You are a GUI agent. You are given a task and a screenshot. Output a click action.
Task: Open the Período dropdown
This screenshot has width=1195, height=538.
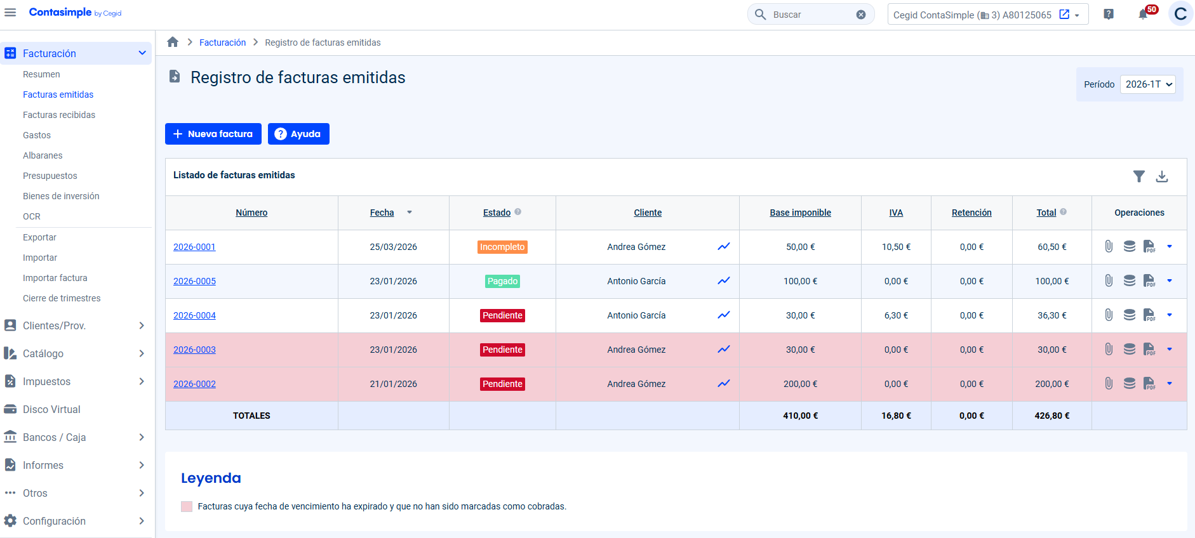pyautogui.click(x=1147, y=84)
